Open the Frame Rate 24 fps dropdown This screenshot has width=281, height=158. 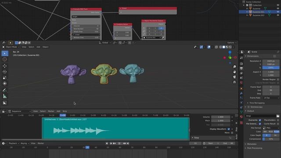click(271, 98)
